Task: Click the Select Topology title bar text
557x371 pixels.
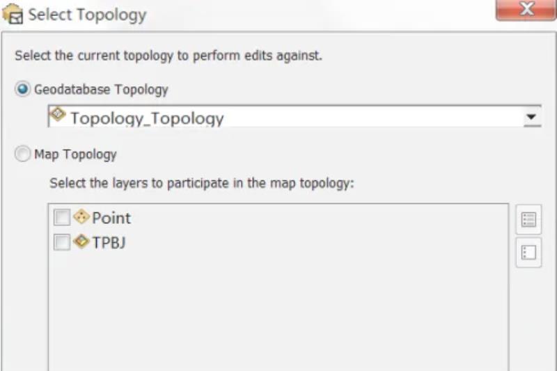Action: (88, 15)
